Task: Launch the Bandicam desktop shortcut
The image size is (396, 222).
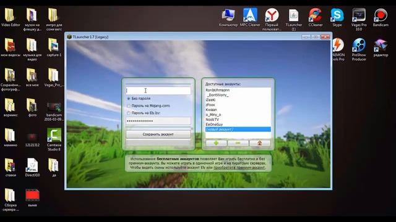Action: pos(381,17)
